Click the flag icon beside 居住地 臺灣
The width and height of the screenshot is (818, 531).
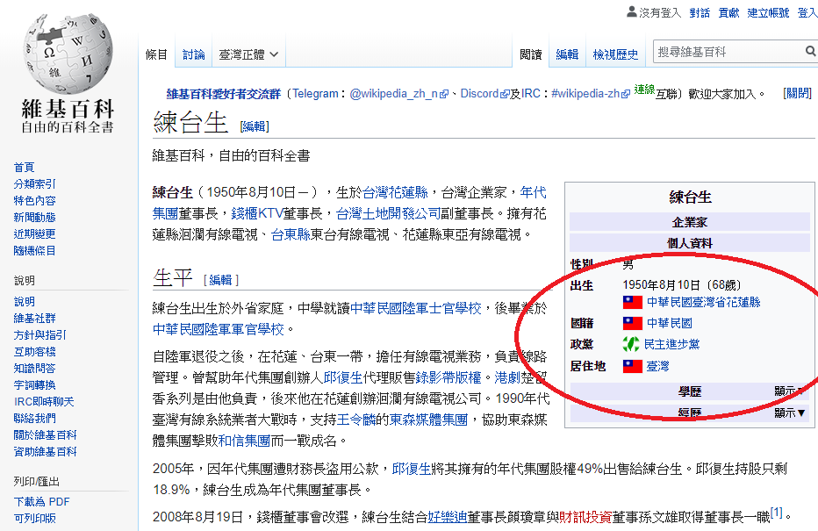click(632, 366)
